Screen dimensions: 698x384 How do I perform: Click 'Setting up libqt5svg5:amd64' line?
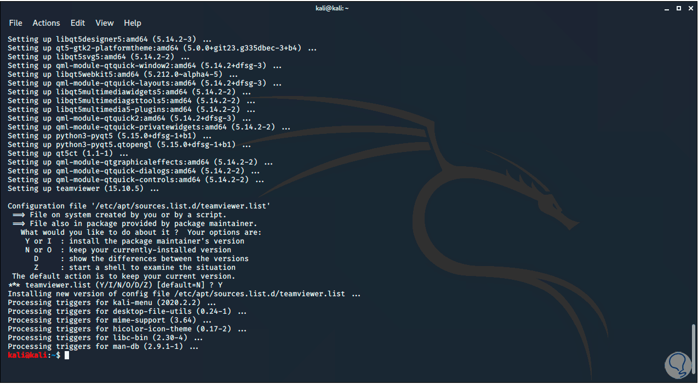point(99,57)
